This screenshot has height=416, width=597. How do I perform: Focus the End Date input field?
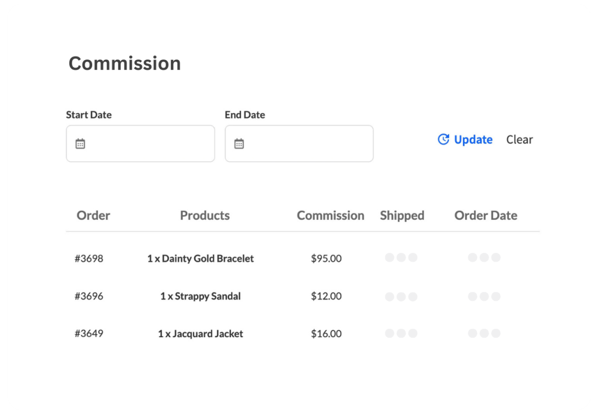pyautogui.click(x=307, y=144)
